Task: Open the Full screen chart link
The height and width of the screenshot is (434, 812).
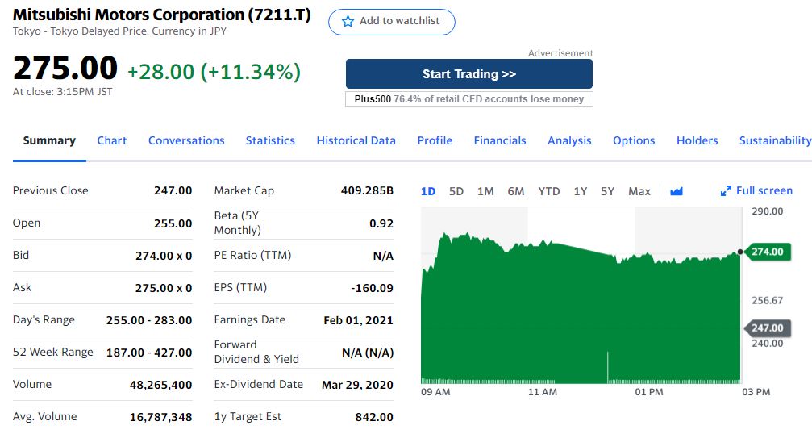Action: 764,190
